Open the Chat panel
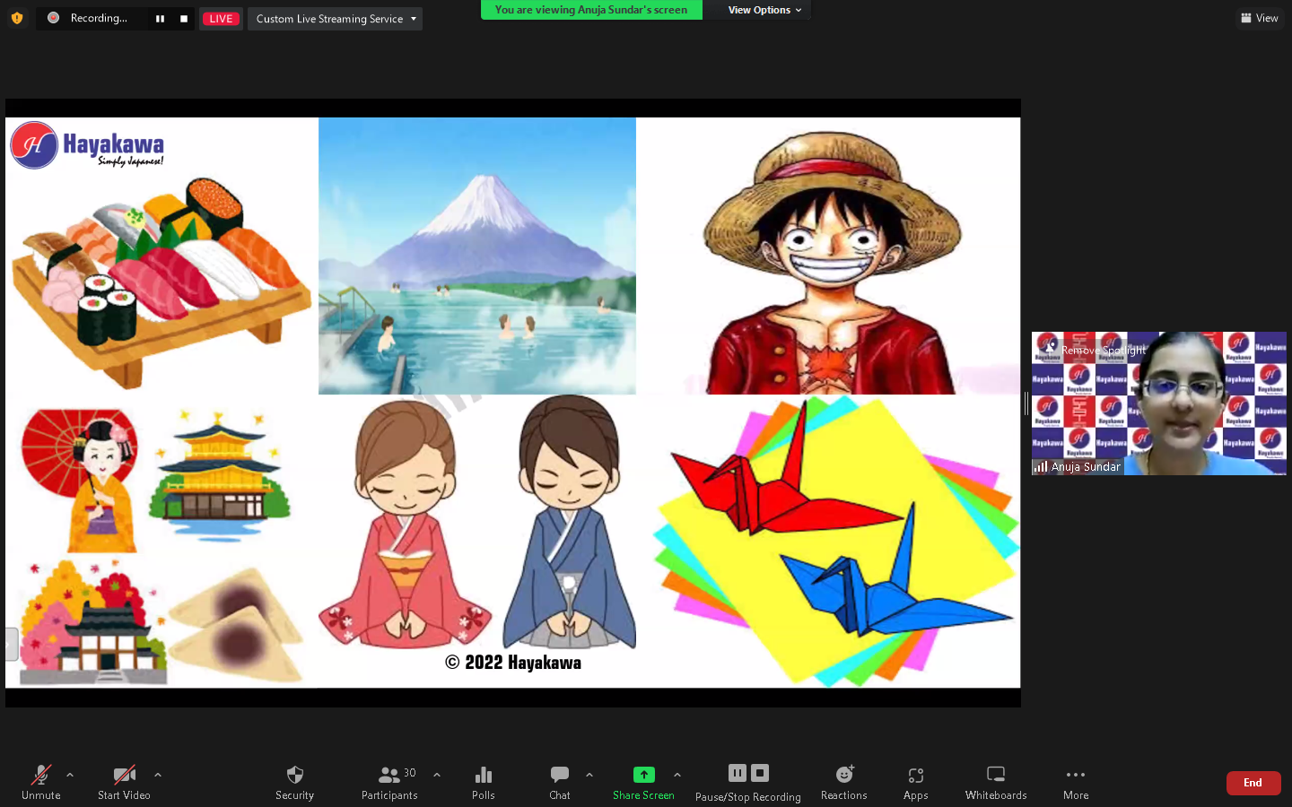 click(x=560, y=782)
